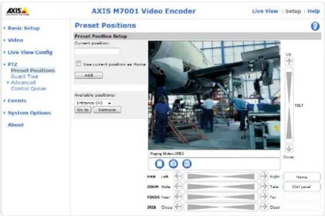This screenshot has width=325, height=216.
Task: Click the live video image
Action: pyautogui.click(x=214, y=95)
